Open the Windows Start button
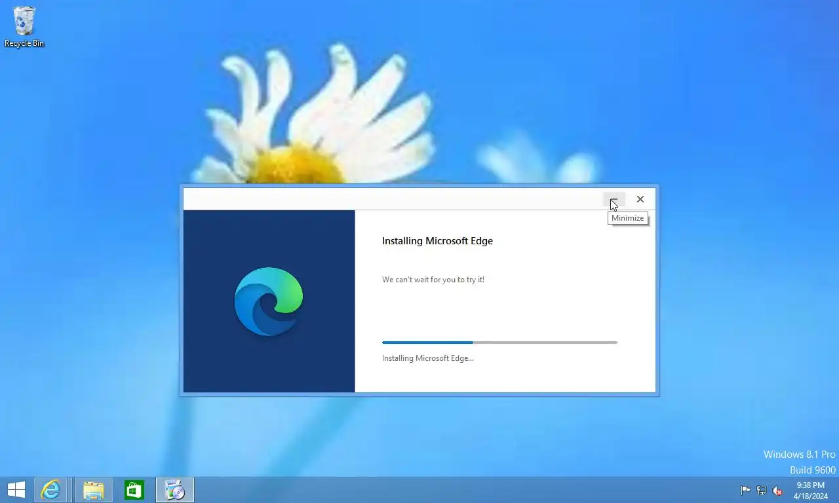The height and width of the screenshot is (503, 839). point(16,489)
